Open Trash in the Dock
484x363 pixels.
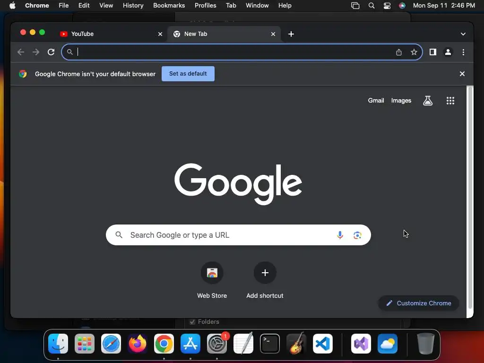tap(425, 344)
